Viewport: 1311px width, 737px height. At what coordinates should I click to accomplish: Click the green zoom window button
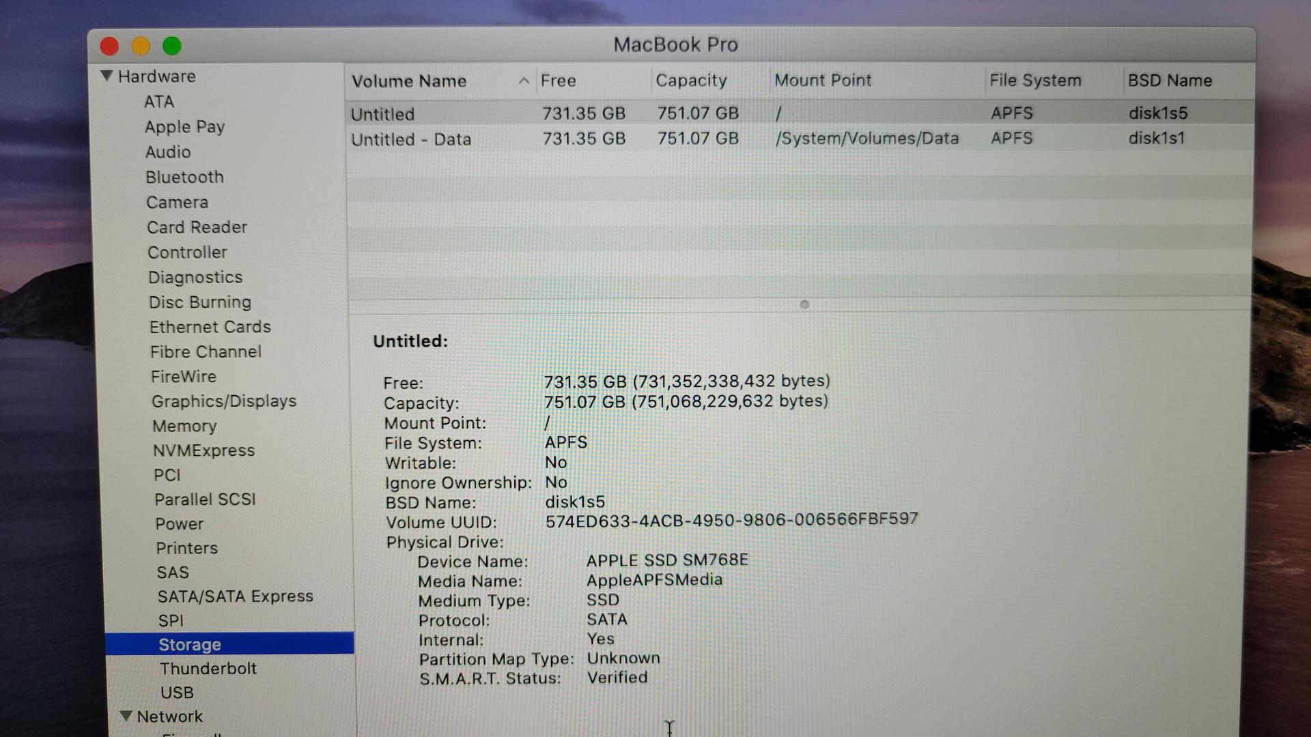(172, 46)
